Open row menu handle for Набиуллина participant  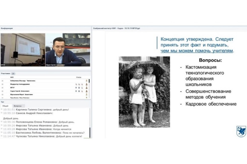[x=3, y=81]
